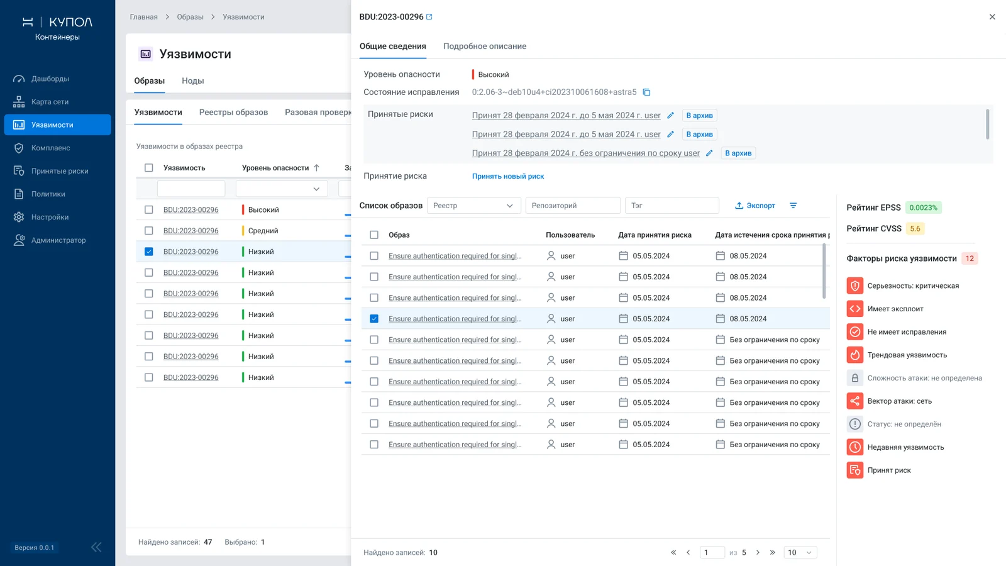The height and width of the screenshot is (566, 1006).
Task: Click the Трендовая уязвимость factor icon
Action: (x=855, y=355)
